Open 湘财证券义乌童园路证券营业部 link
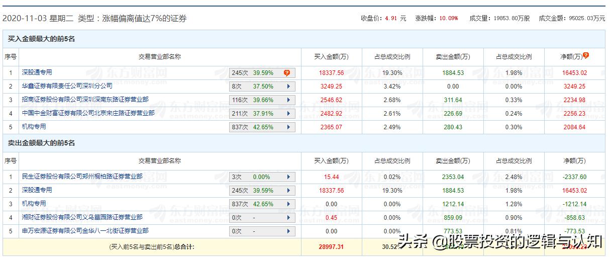This screenshot has width=610, height=257. pyautogui.click(x=82, y=217)
